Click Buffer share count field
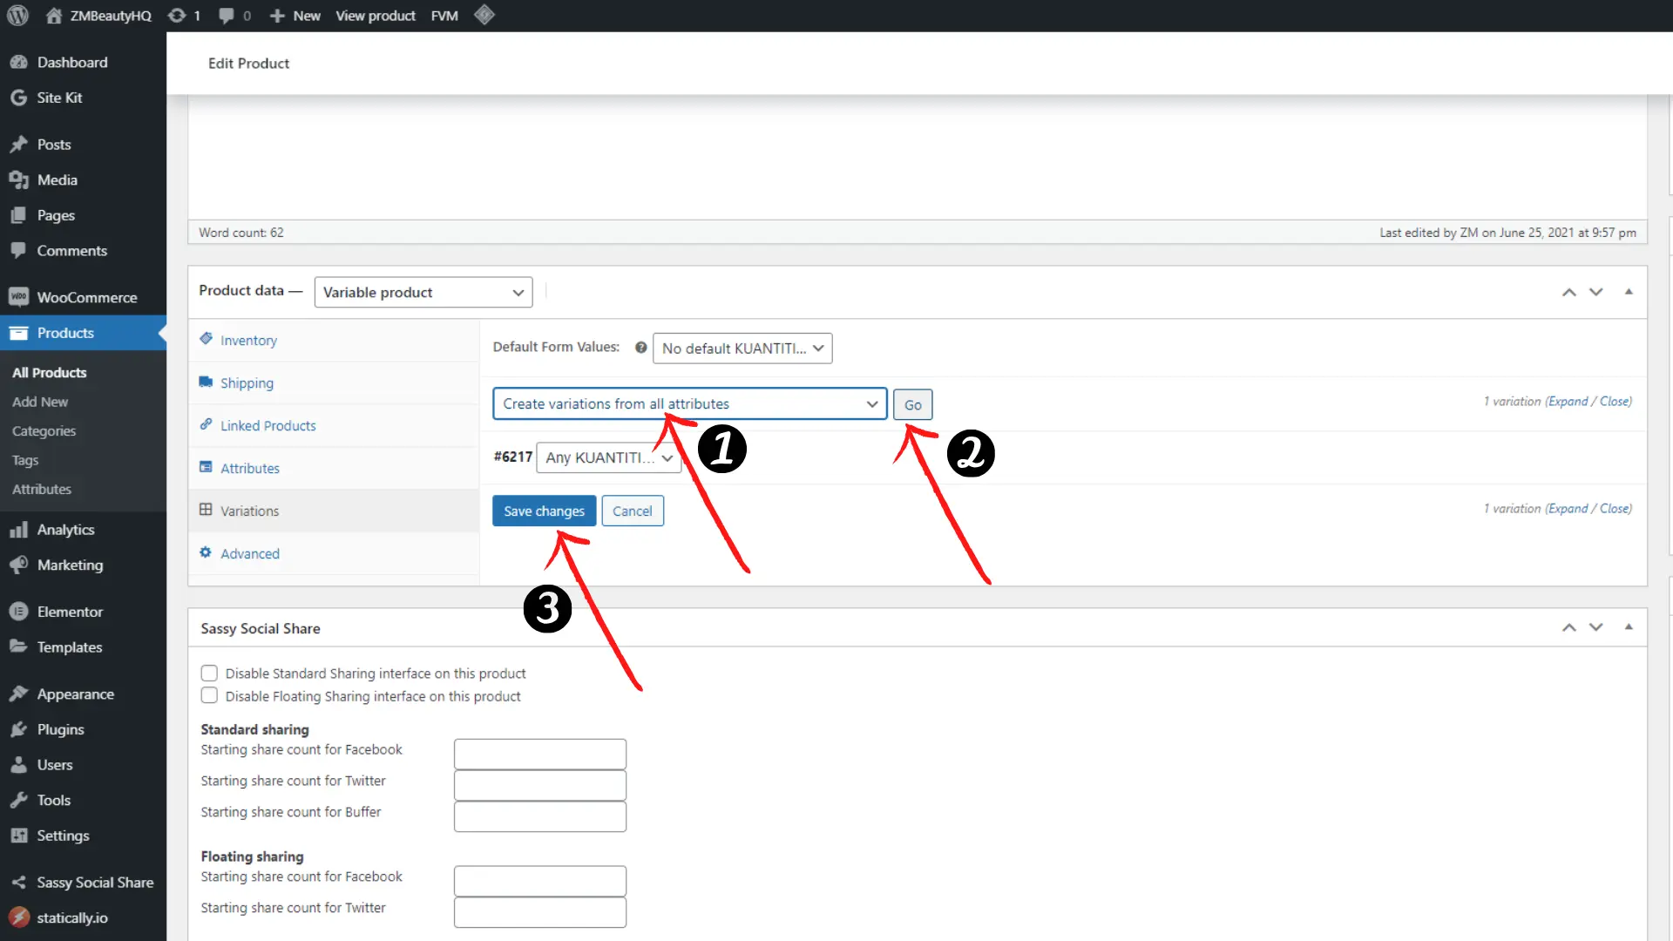Viewport: 1673px width, 941px height. click(x=540, y=816)
